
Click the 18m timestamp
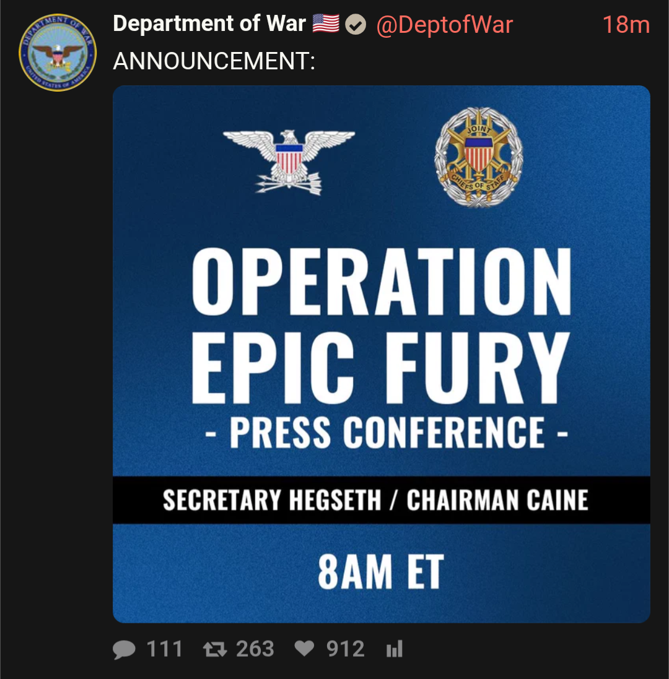pos(626,25)
